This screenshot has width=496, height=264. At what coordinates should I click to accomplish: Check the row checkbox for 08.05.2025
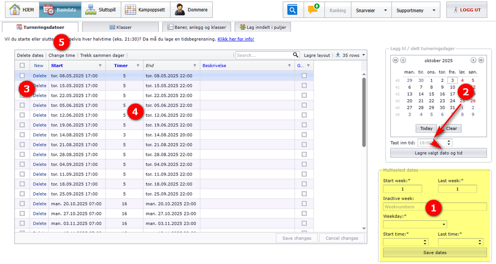point(22,76)
